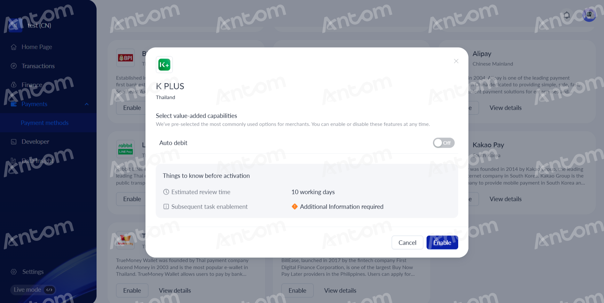The width and height of the screenshot is (604, 303).
Task: Click the blue Enable button in dialog
Action: point(442,243)
